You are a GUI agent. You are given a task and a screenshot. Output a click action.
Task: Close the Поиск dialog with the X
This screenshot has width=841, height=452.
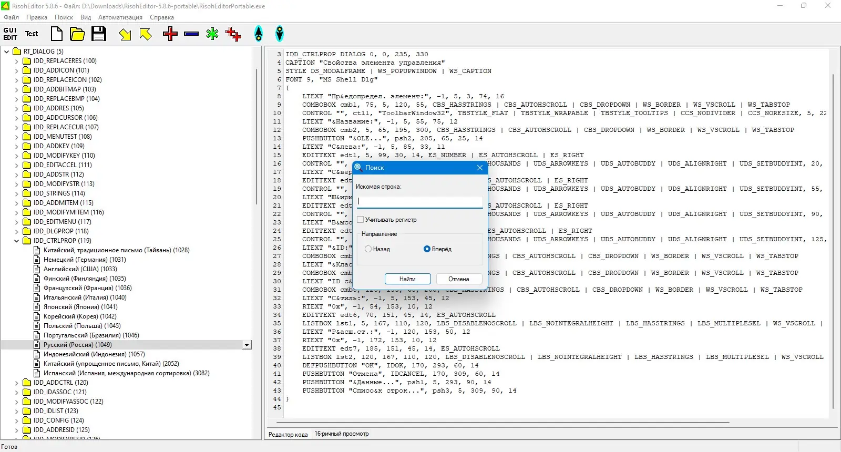tap(479, 168)
